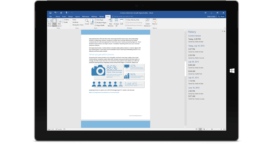
Task: Click the Macros button icon
Action: pyautogui.click(x=155, y=21)
